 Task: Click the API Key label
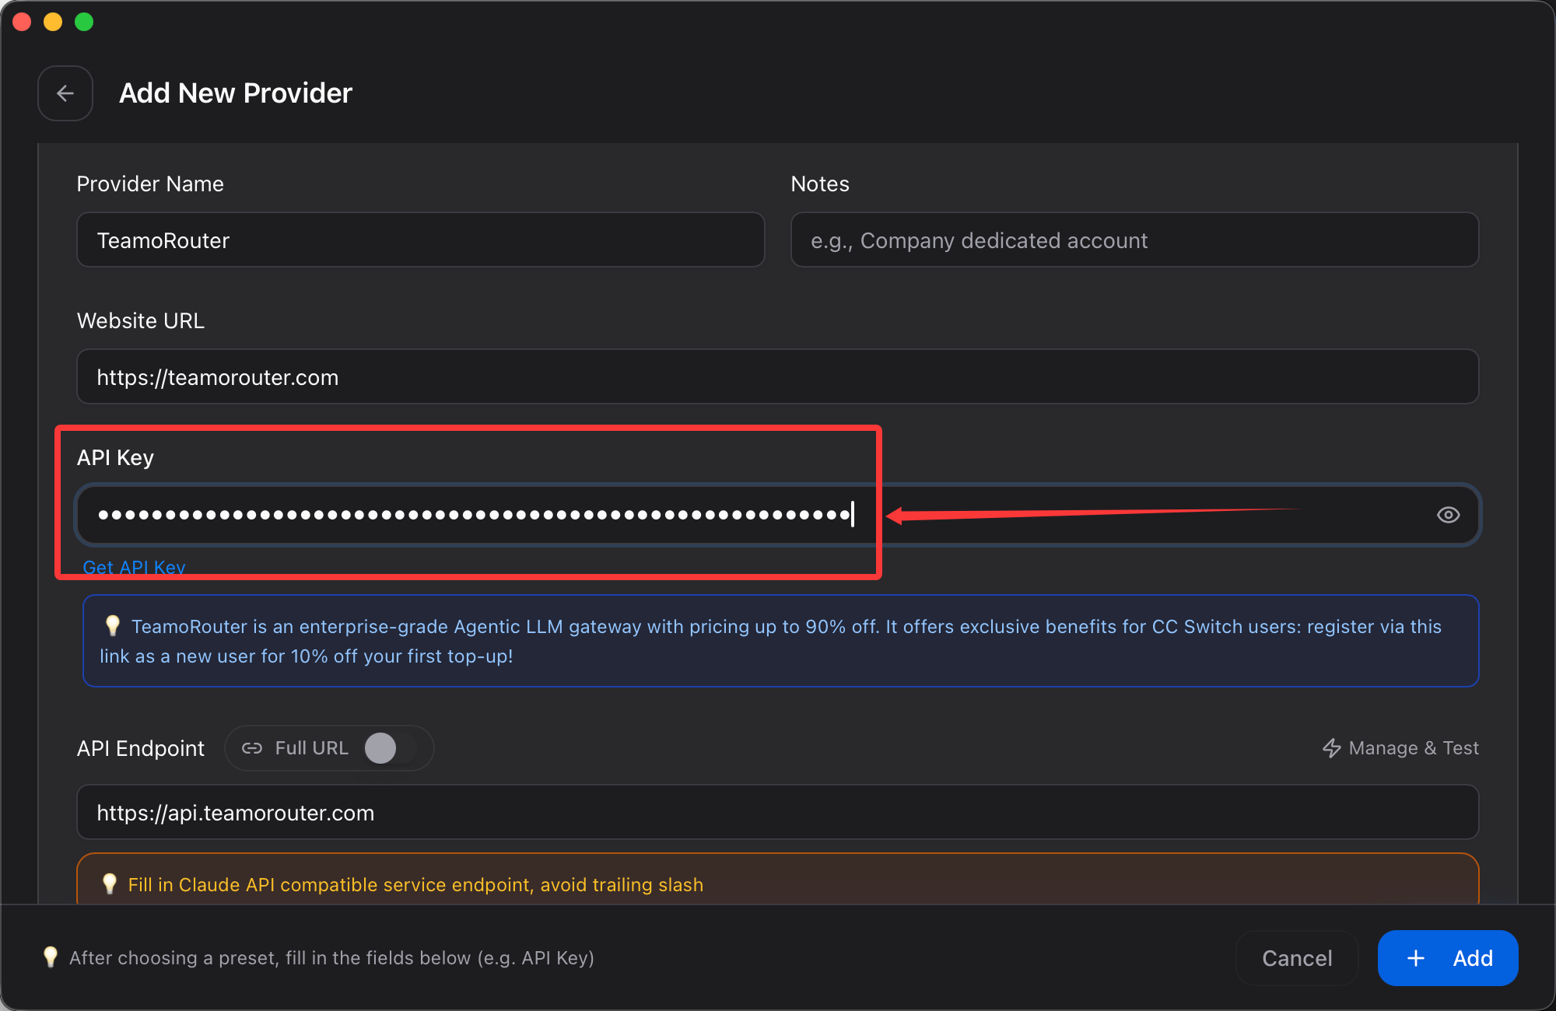coord(115,457)
